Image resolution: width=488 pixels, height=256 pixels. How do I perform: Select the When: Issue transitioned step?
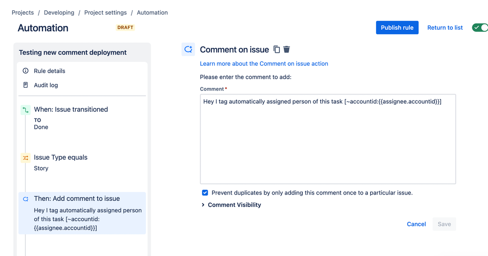71,110
